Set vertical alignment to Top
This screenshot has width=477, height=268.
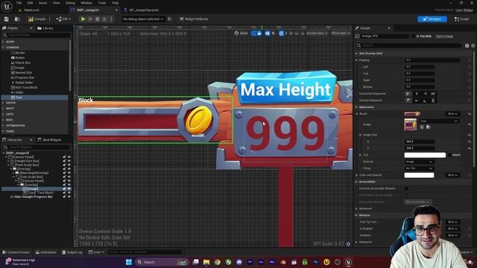[x=408, y=100]
